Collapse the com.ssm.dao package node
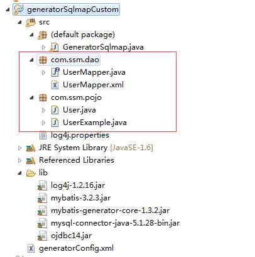Screen dimensions: 255x257 coord(32,60)
